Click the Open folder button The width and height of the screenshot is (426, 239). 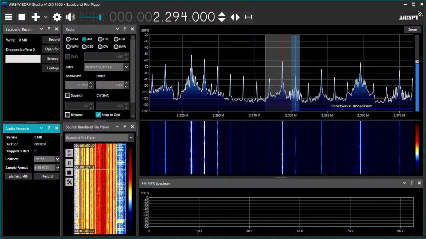[x=51, y=49]
